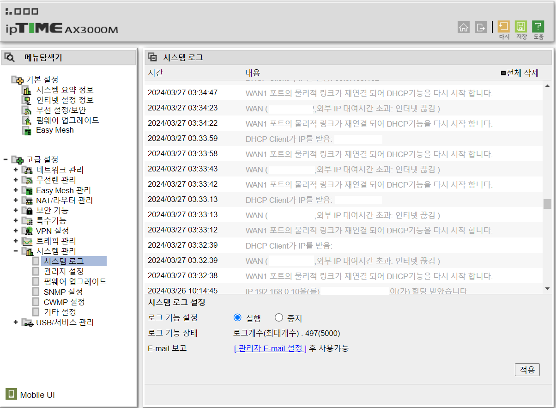Click the 내용 column header
The width and height of the screenshot is (556, 408).
pos(253,73)
